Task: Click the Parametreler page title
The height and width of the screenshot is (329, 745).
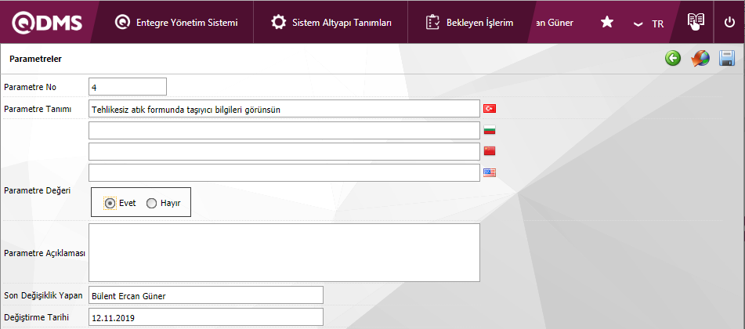Action: (35, 59)
